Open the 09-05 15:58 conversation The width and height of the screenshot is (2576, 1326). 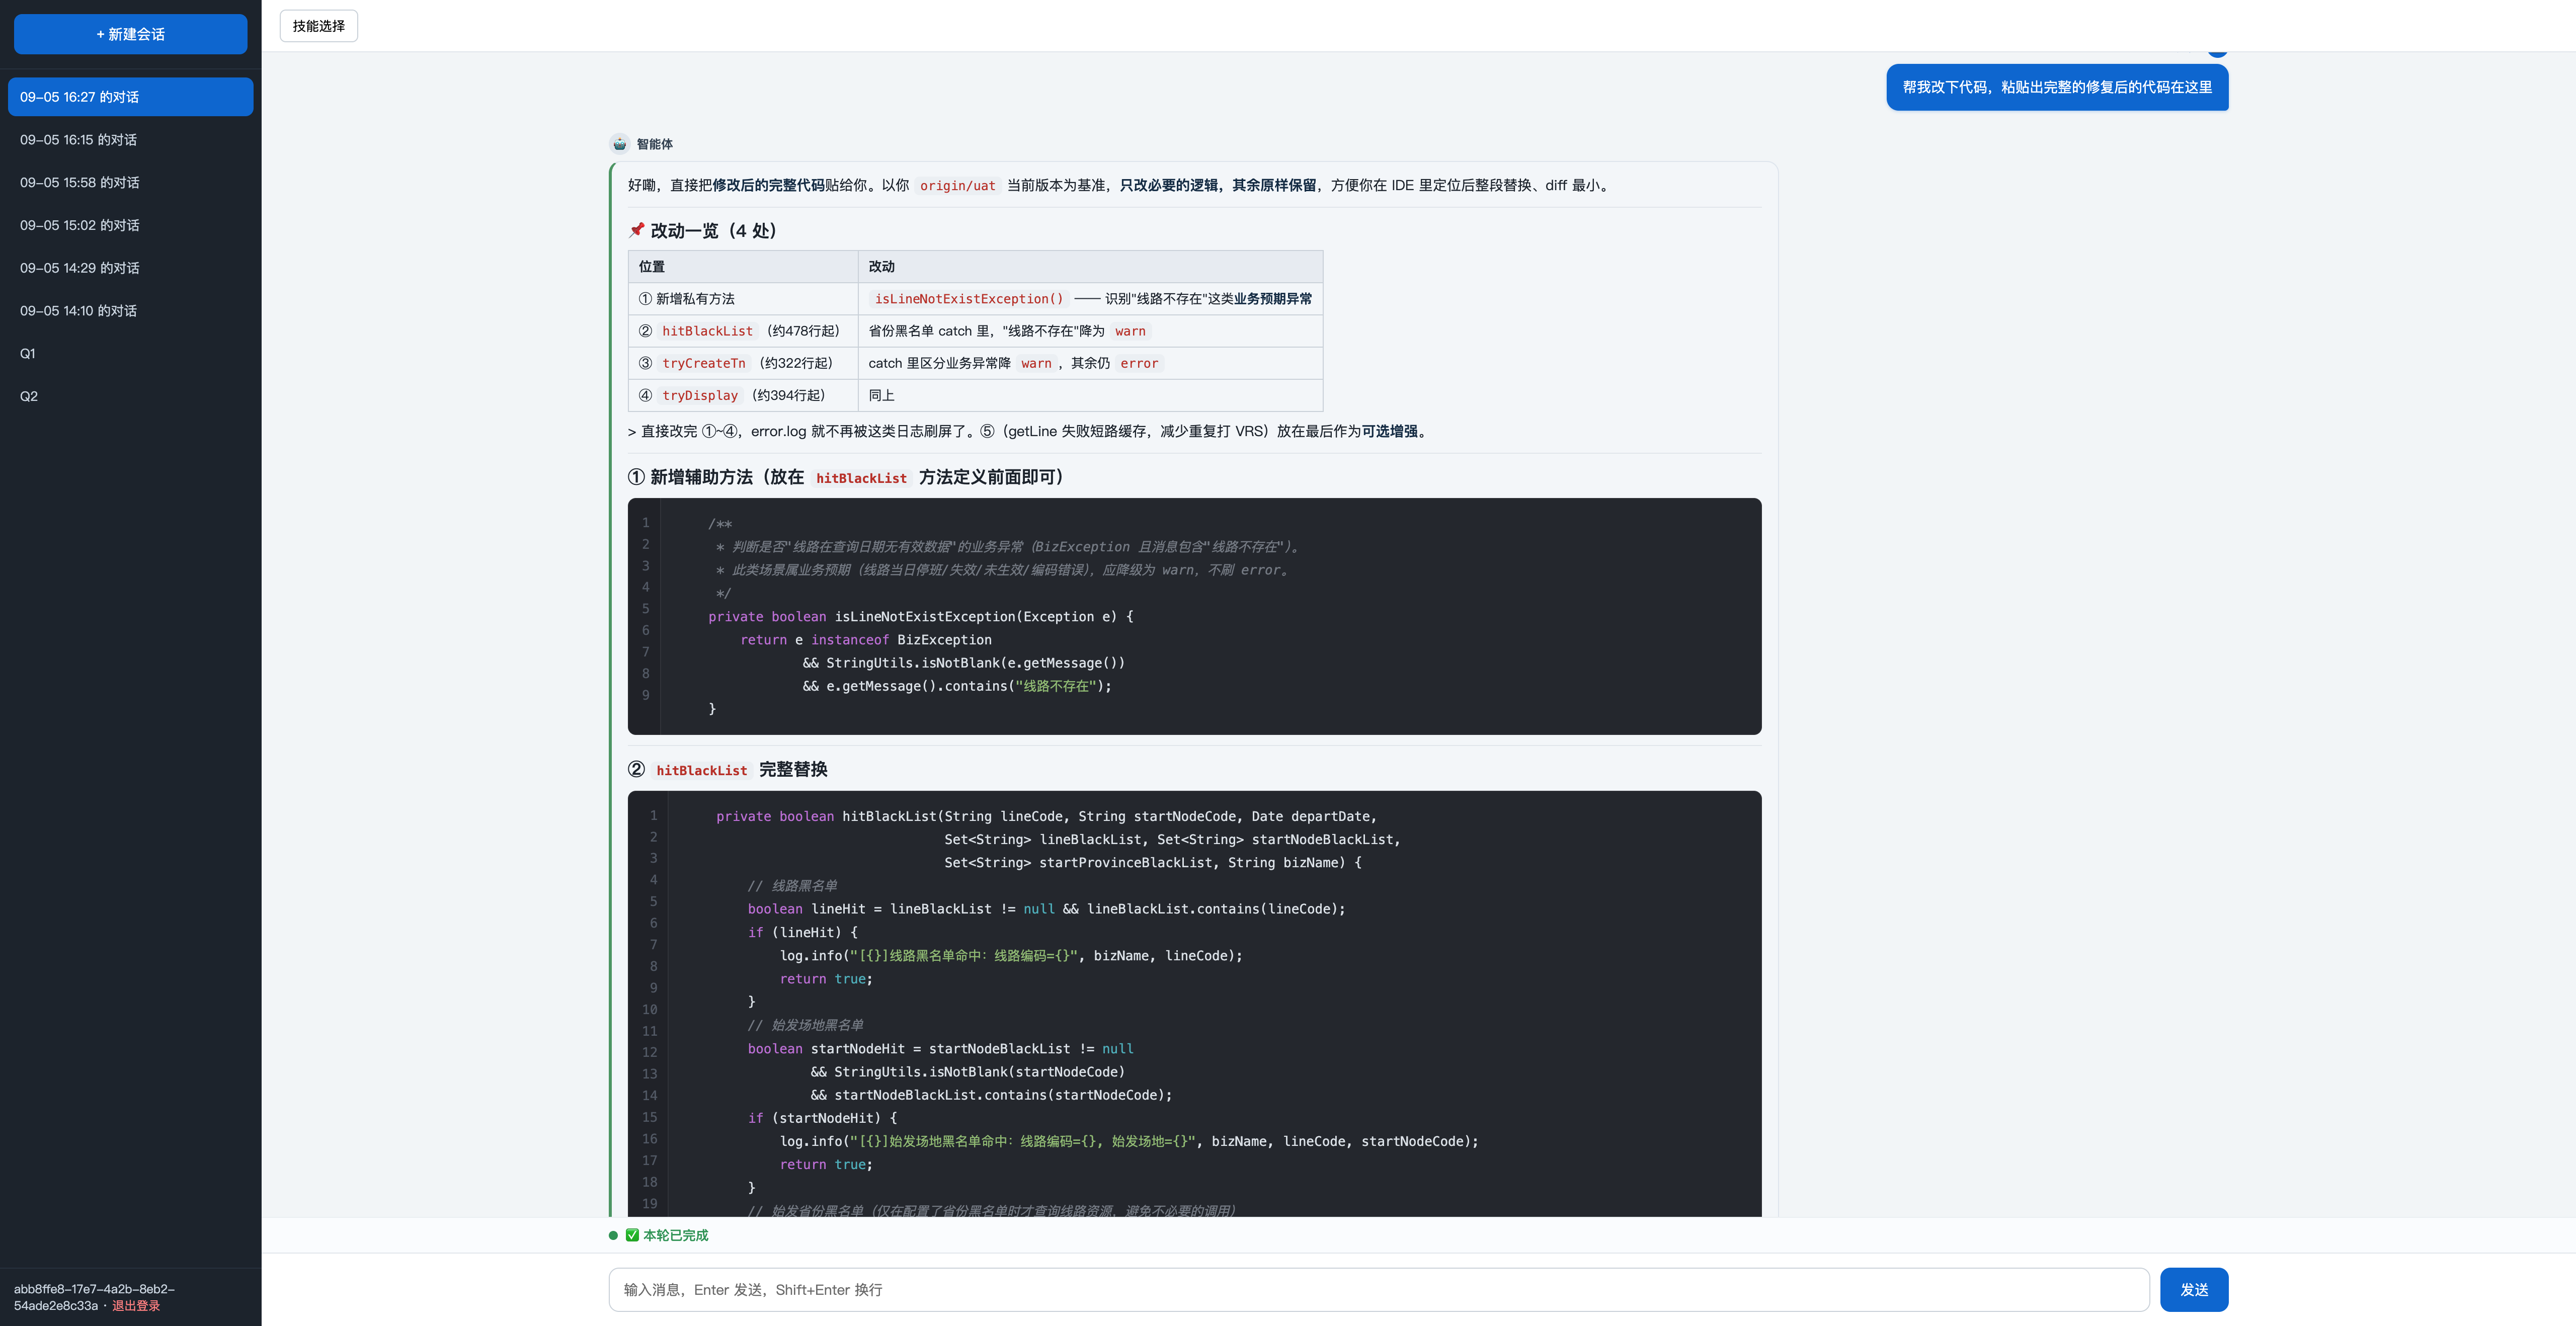click(x=130, y=183)
